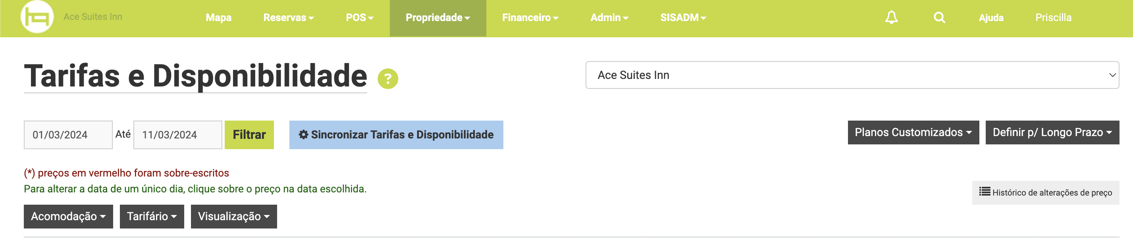1133x238 pixels.
Task: Expand the Admin menu
Action: [x=609, y=17]
